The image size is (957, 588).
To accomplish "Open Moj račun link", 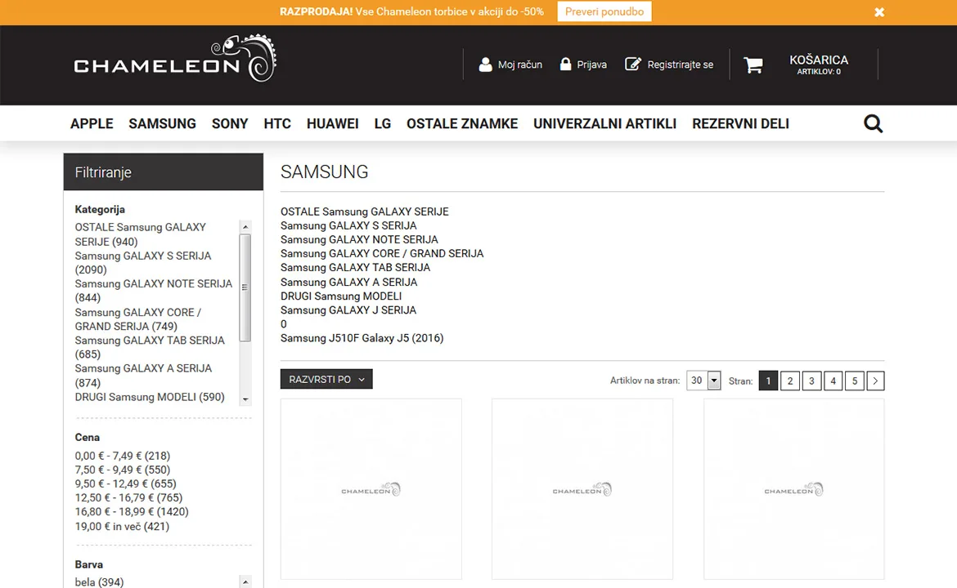I will [x=519, y=65].
